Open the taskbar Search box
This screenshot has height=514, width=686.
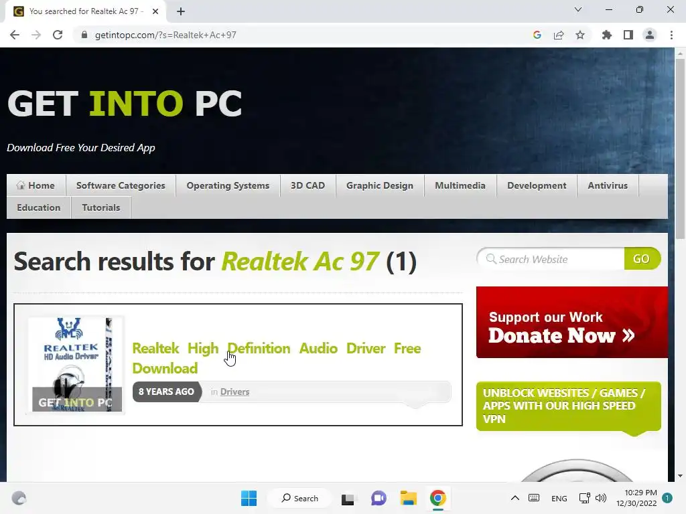click(300, 498)
